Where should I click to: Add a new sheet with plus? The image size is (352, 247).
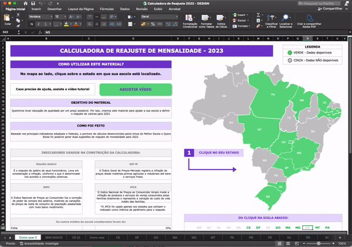coord(340,238)
